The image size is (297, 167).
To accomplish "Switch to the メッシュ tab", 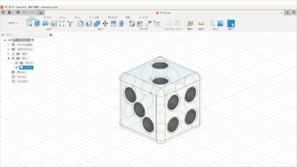I will (62, 17).
